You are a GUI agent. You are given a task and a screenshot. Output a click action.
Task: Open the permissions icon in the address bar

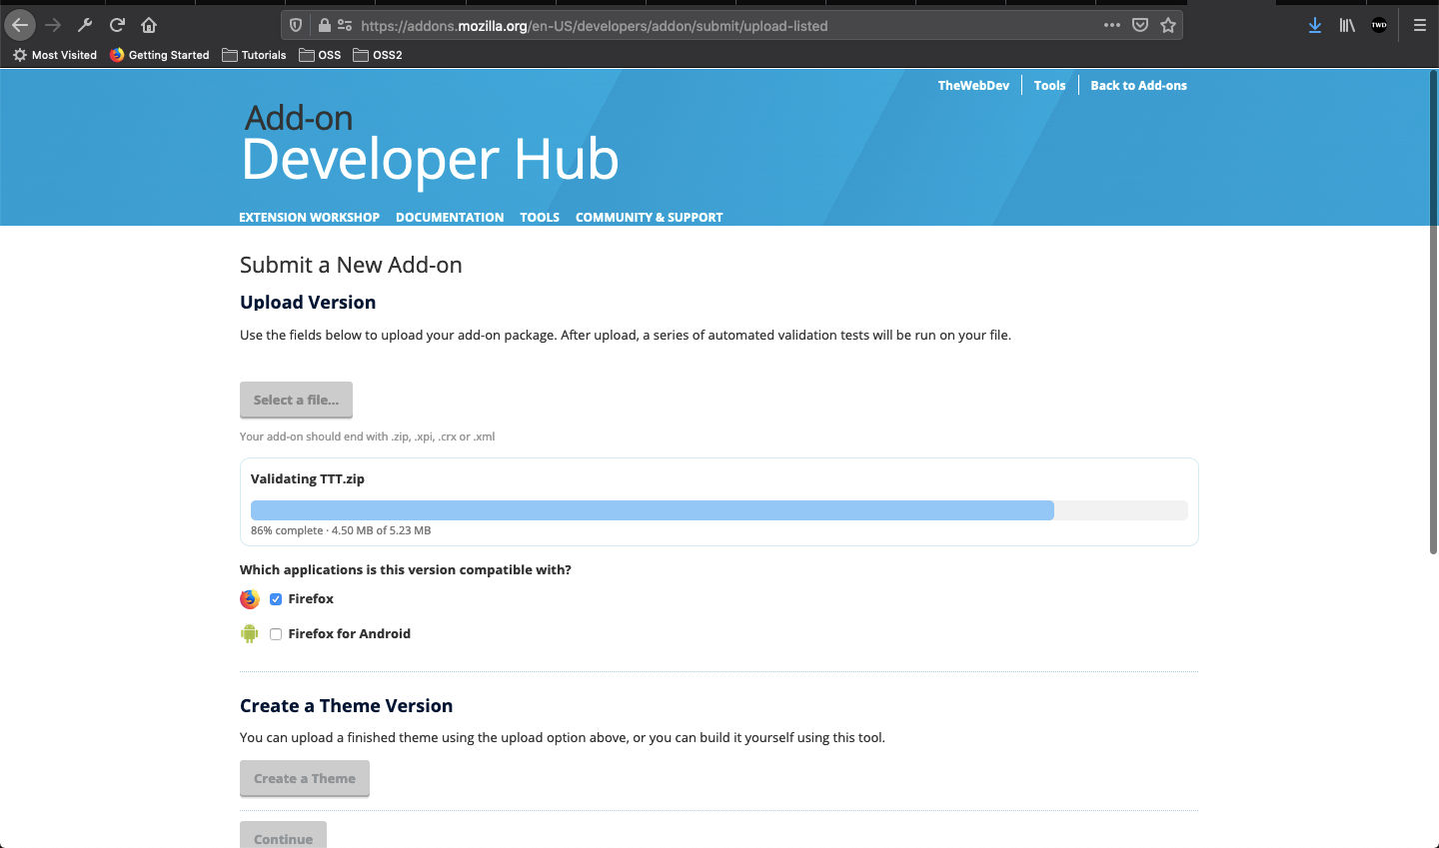(345, 26)
